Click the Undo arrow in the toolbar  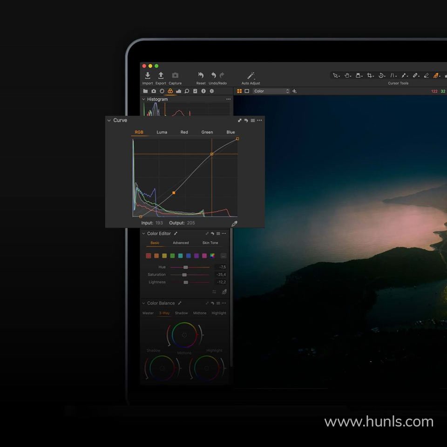pos(214,75)
